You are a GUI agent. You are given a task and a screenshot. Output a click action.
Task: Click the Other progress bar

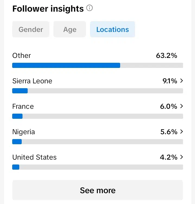coord(98,65)
